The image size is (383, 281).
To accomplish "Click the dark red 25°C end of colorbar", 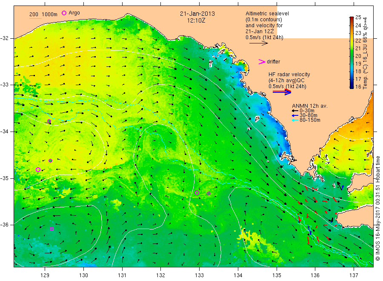I will pyautogui.click(x=352, y=18).
